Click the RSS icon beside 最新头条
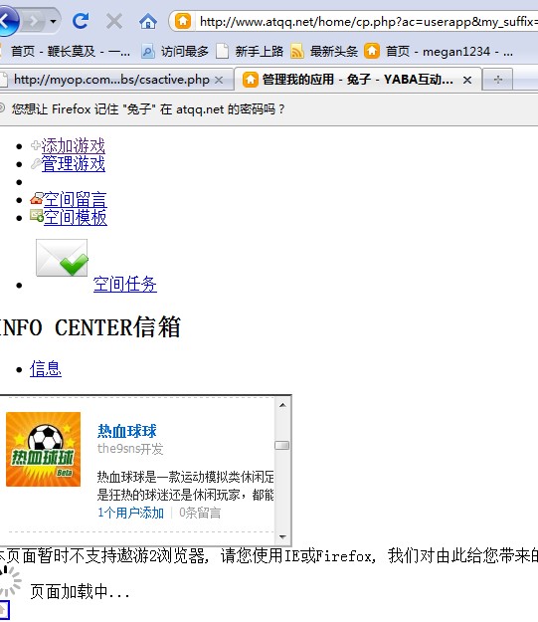The width and height of the screenshot is (538, 622). [x=297, y=52]
